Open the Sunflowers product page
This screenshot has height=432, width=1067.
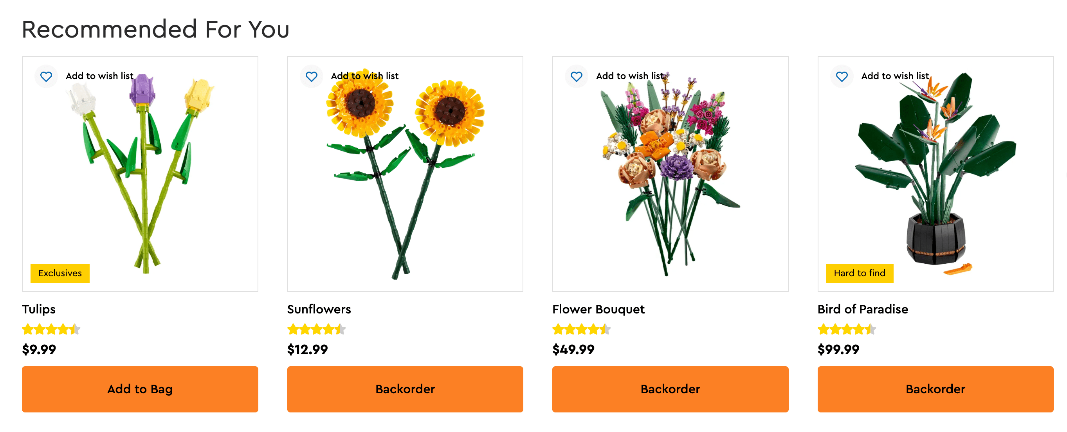(x=319, y=309)
